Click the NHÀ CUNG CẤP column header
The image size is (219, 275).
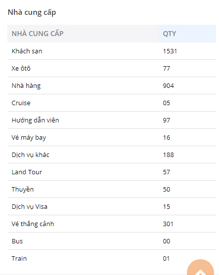coord(83,34)
